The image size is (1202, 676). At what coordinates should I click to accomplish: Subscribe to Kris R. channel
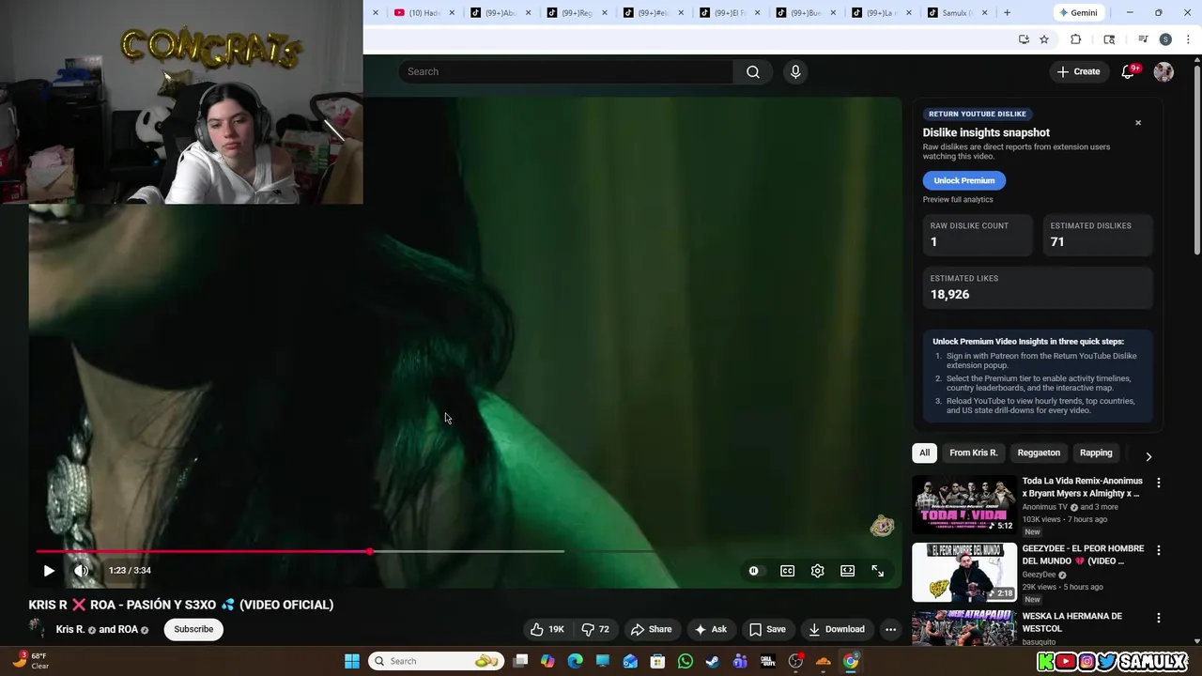[193, 629]
